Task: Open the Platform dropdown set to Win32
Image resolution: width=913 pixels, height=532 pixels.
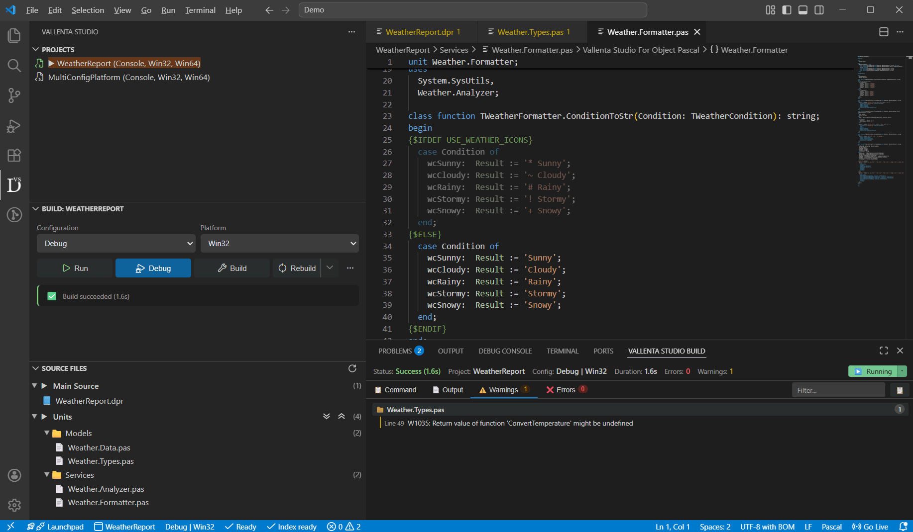Action: click(x=280, y=244)
